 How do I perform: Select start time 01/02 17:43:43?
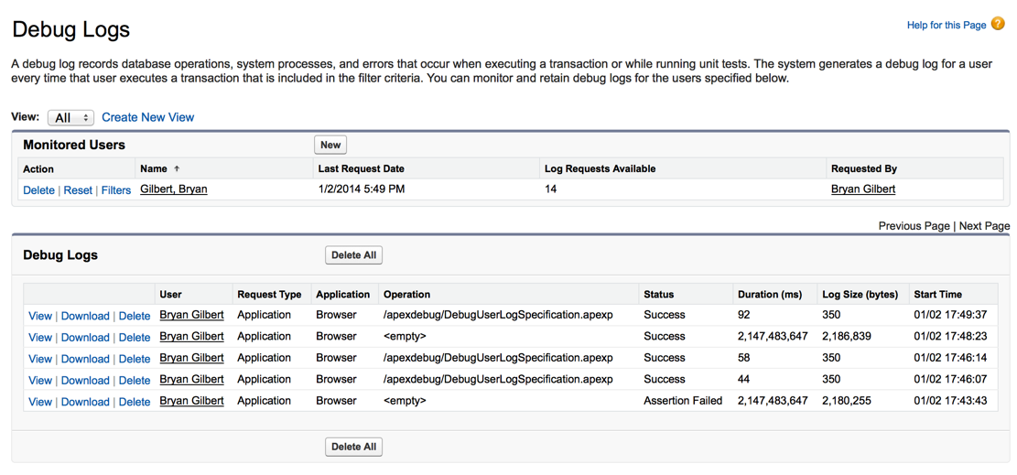tap(950, 401)
